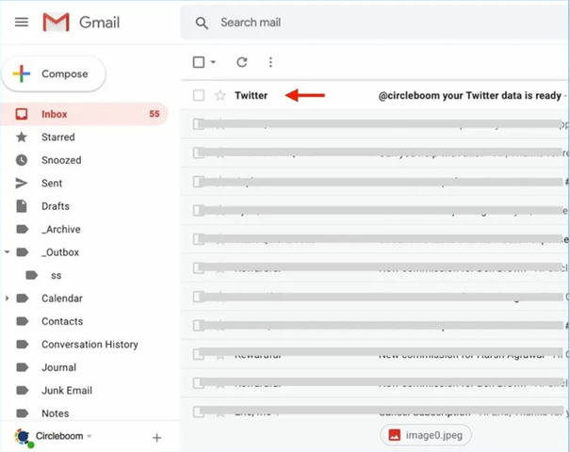Click the Circleboom account avatar

24,437
